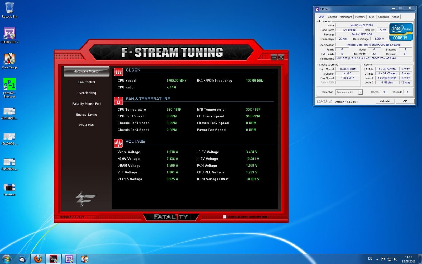Open Firefox from the taskbar

click(x=38, y=259)
